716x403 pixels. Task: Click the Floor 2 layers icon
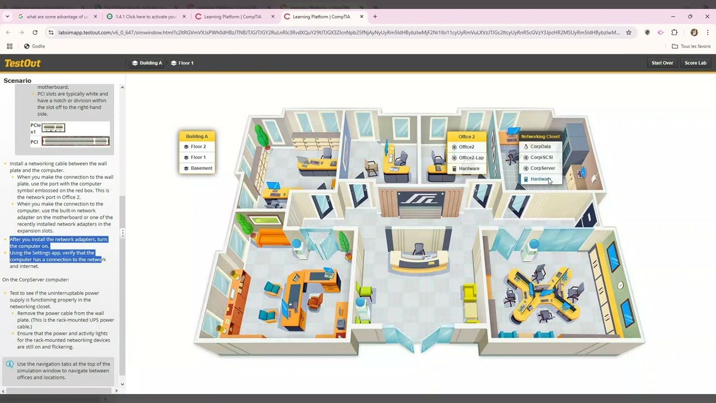[x=186, y=147]
